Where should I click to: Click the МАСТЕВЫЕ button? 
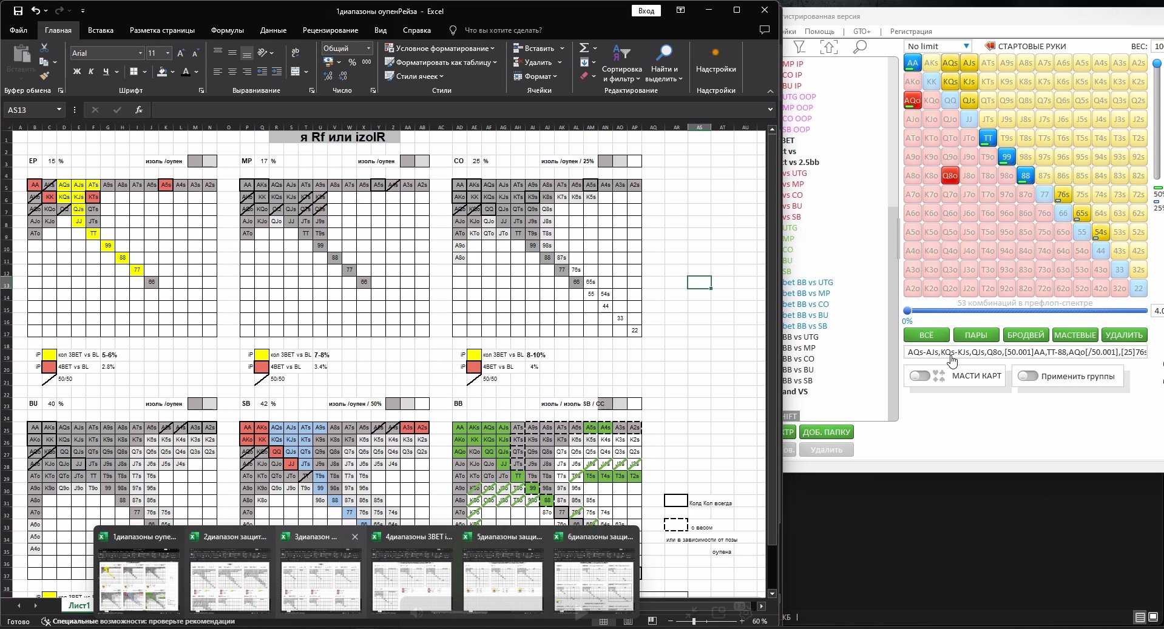click(1075, 335)
